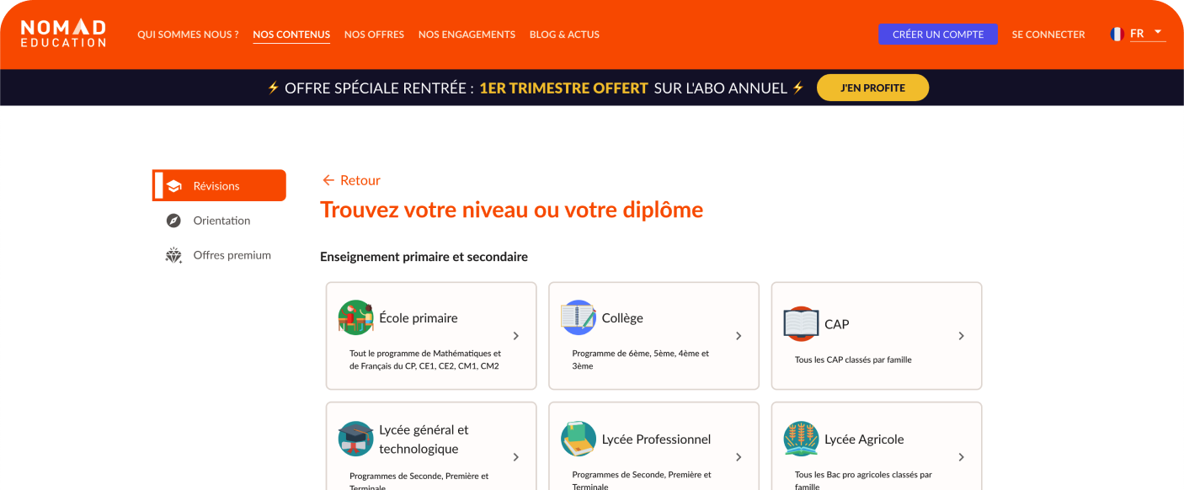This screenshot has height=490, width=1184.
Task: Click the Collège notebook illustration icon
Action: click(579, 317)
